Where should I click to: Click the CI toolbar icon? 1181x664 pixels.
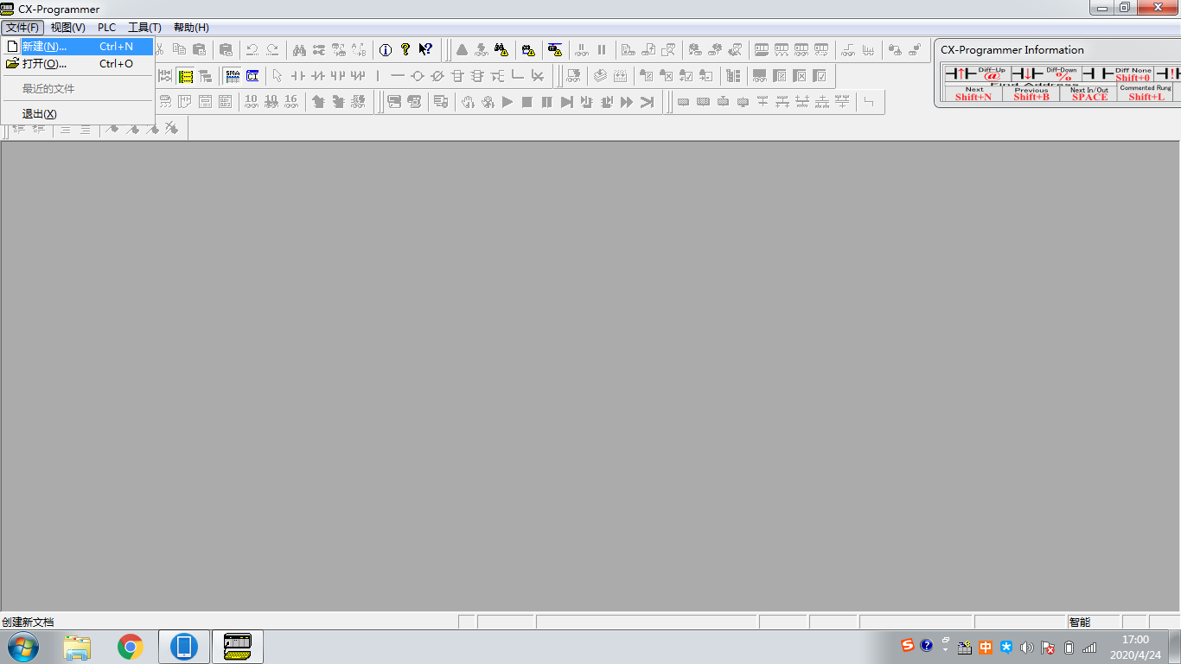(x=252, y=76)
